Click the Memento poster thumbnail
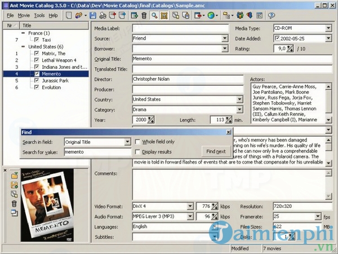338x254 pixels. pos(47,205)
